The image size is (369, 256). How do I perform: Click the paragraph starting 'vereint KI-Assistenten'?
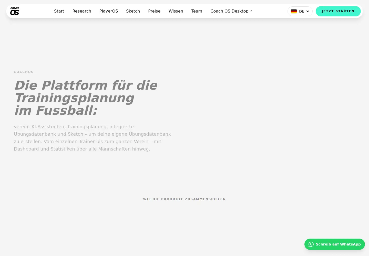click(x=93, y=138)
